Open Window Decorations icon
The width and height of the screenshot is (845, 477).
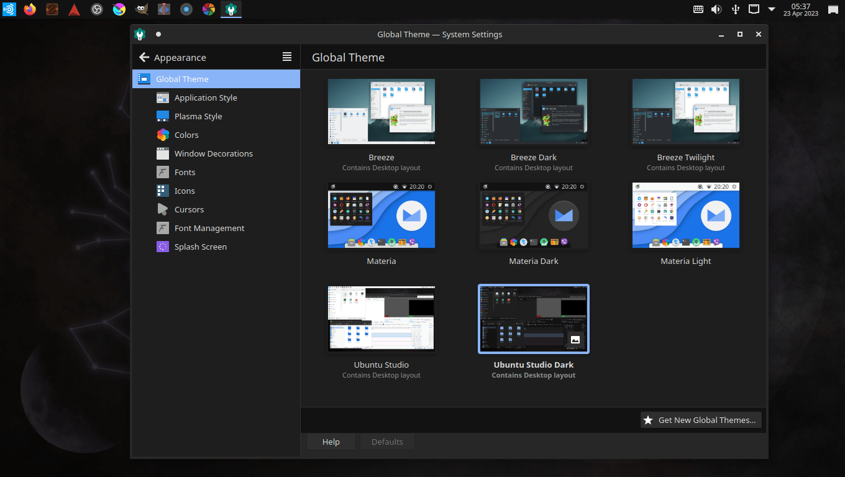(x=163, y=153)
